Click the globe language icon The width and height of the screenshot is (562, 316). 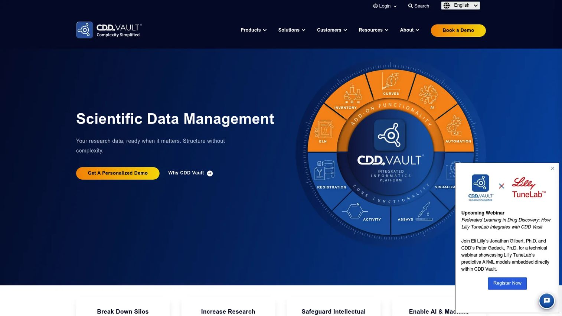[x=447, y=6]
